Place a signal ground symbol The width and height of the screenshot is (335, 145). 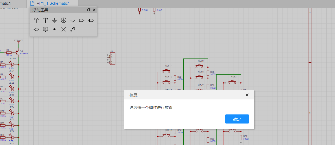click(x=54, y=20)
